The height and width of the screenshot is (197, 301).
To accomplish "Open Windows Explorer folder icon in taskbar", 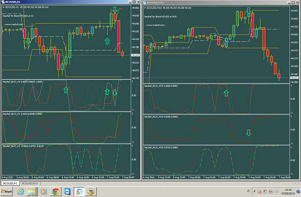I will (x=31, y=191).
